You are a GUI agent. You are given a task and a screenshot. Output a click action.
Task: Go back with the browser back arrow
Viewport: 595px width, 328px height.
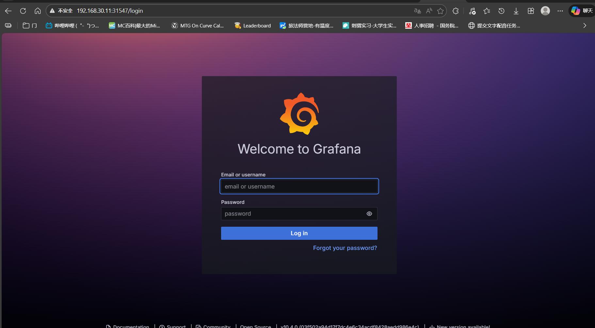8,11
